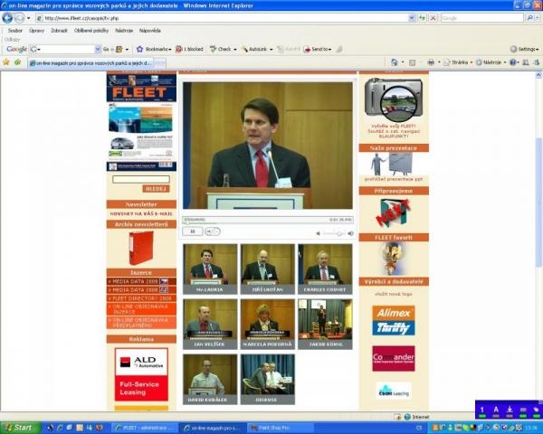Click the AutoLink toolbar button
543x434 pixels.
click(x=257, y=49)
